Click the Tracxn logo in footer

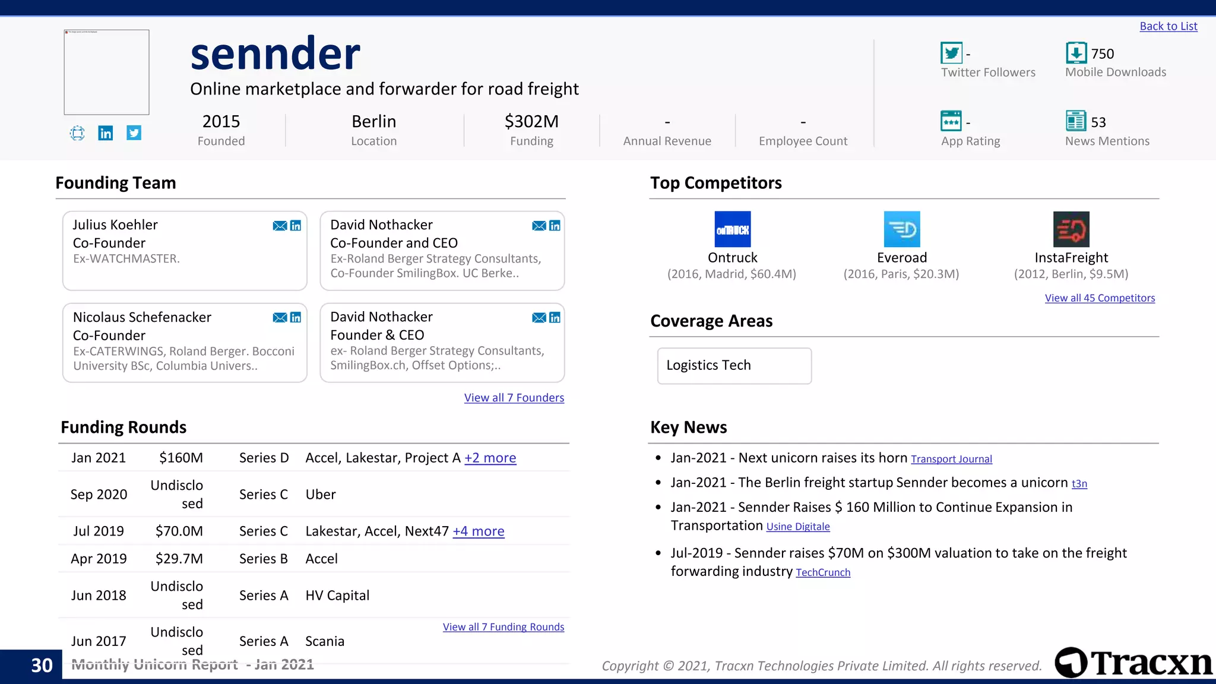tap(1134, 663)
